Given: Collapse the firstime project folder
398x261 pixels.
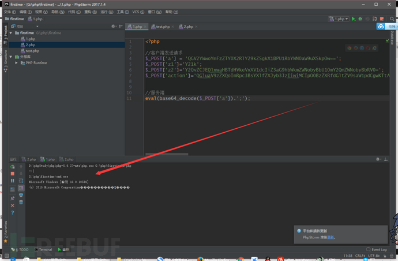Looking at the screenshot, I should [10, 33].
